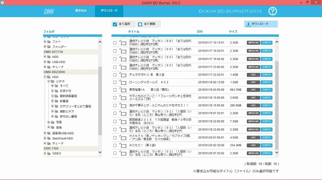The width and height of the screenshot is (322, 180).
Task: Click device icon for ローリング☆ガールズ #02
Action: (123, 82)
